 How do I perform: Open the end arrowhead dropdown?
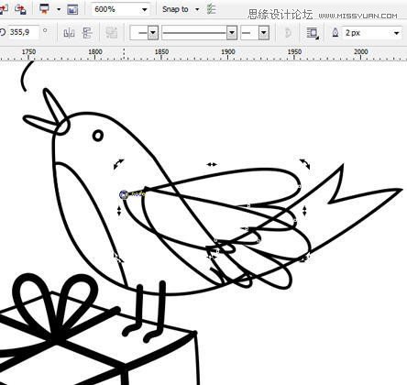(264, 32)
